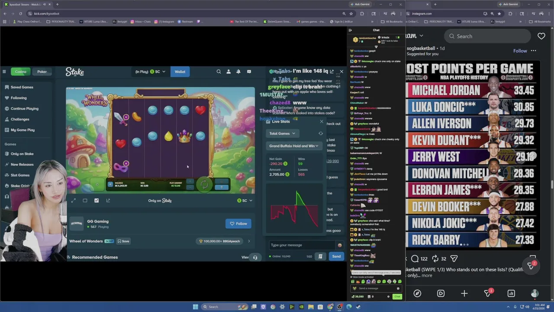Screen dimensions: 554x312
Task: Open the Total Games dropdown
Action: pos(282,133)
